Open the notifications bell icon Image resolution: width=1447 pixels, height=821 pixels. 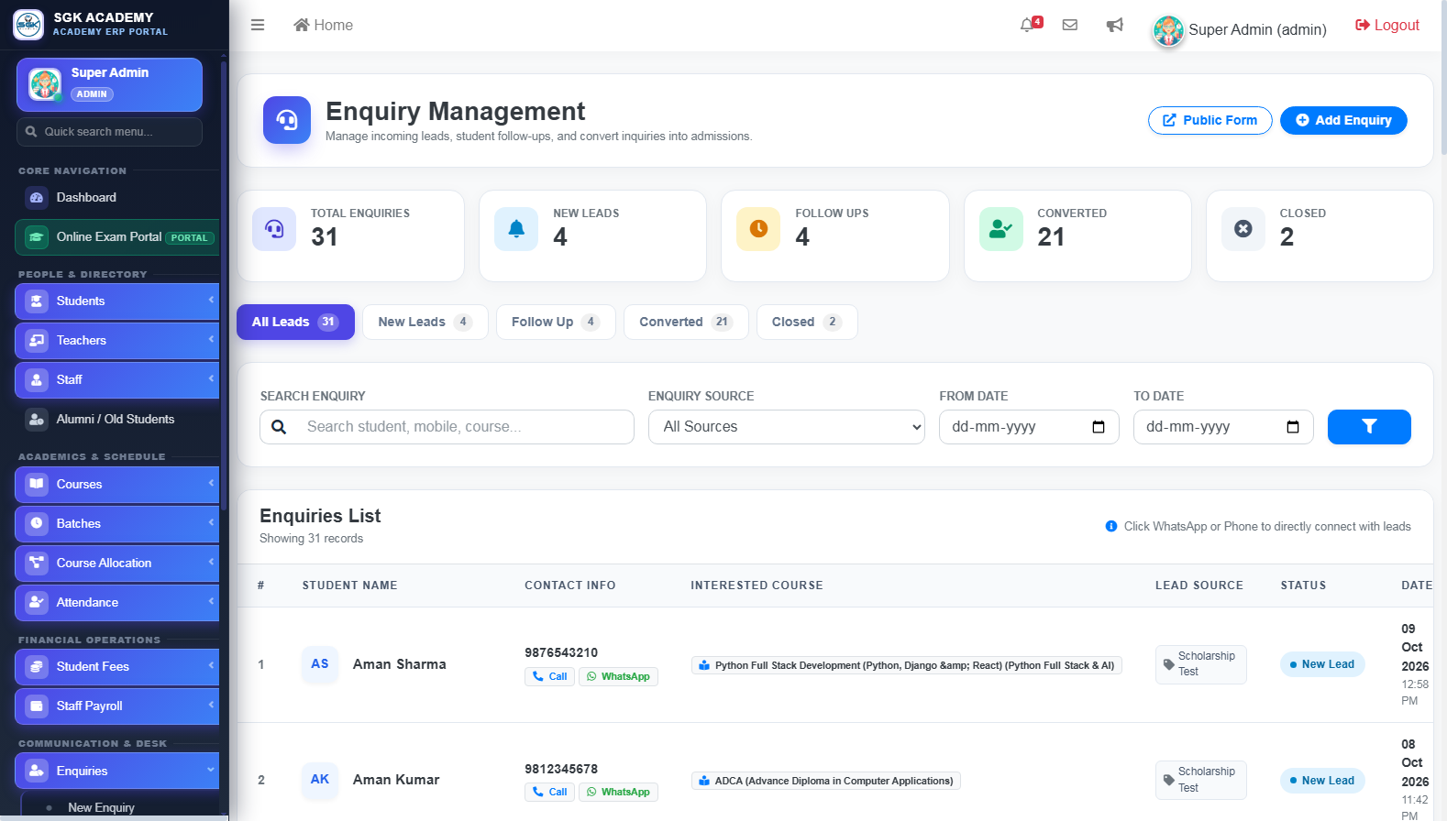pos(1028,25)
